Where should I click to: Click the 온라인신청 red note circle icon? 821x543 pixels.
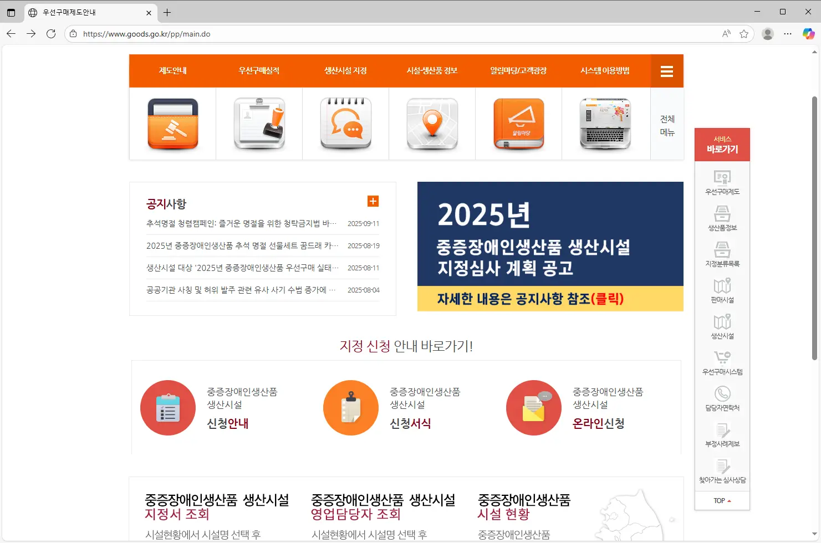coord(534,408)
